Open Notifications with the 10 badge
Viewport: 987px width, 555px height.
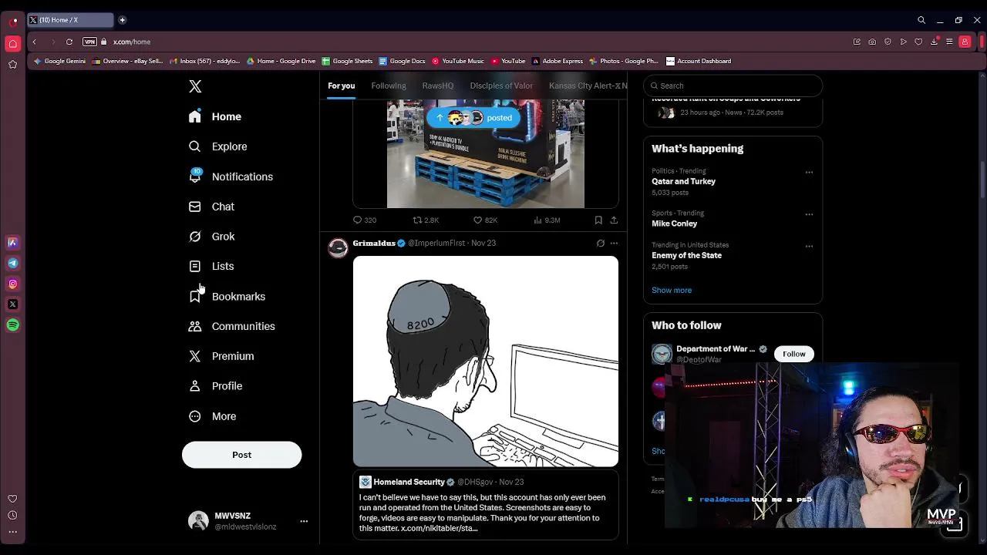(x=231, y=177)
